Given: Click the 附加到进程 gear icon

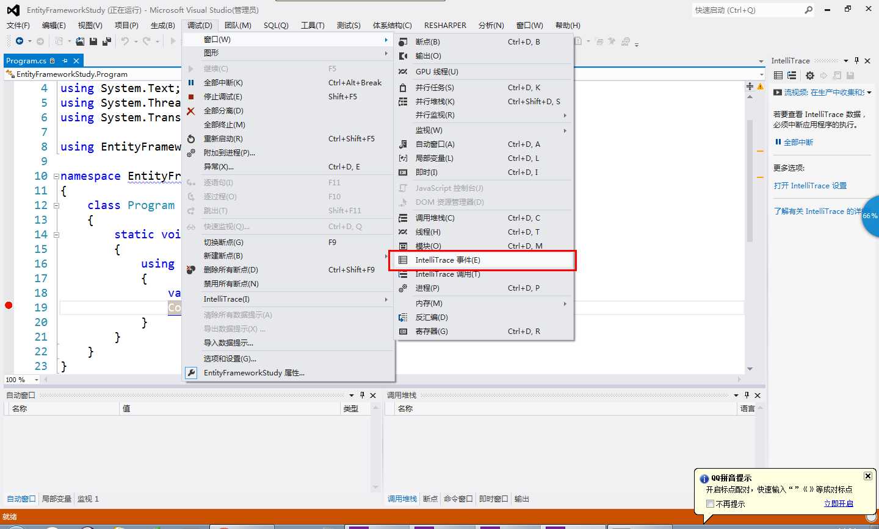Looking at the screenshot, I should 191,153.
